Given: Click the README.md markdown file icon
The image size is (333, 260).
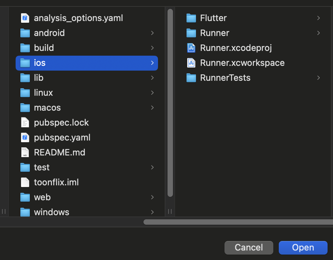Looking at the screenshot, I should click(25, 152).
